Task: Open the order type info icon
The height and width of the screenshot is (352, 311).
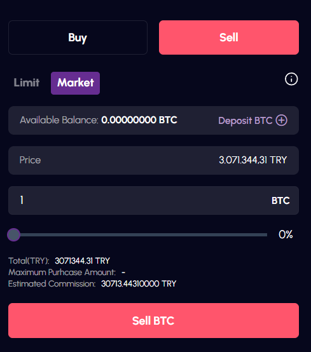Action: click(x=291, y=79)
